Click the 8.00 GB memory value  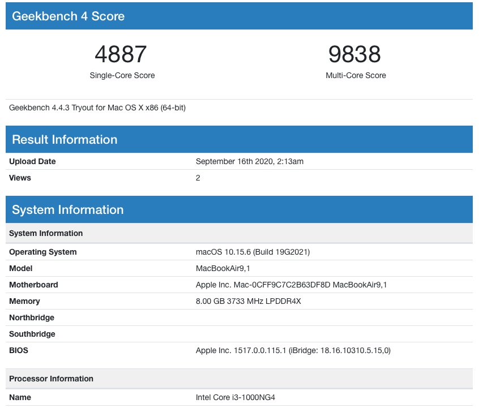(248, 301)
